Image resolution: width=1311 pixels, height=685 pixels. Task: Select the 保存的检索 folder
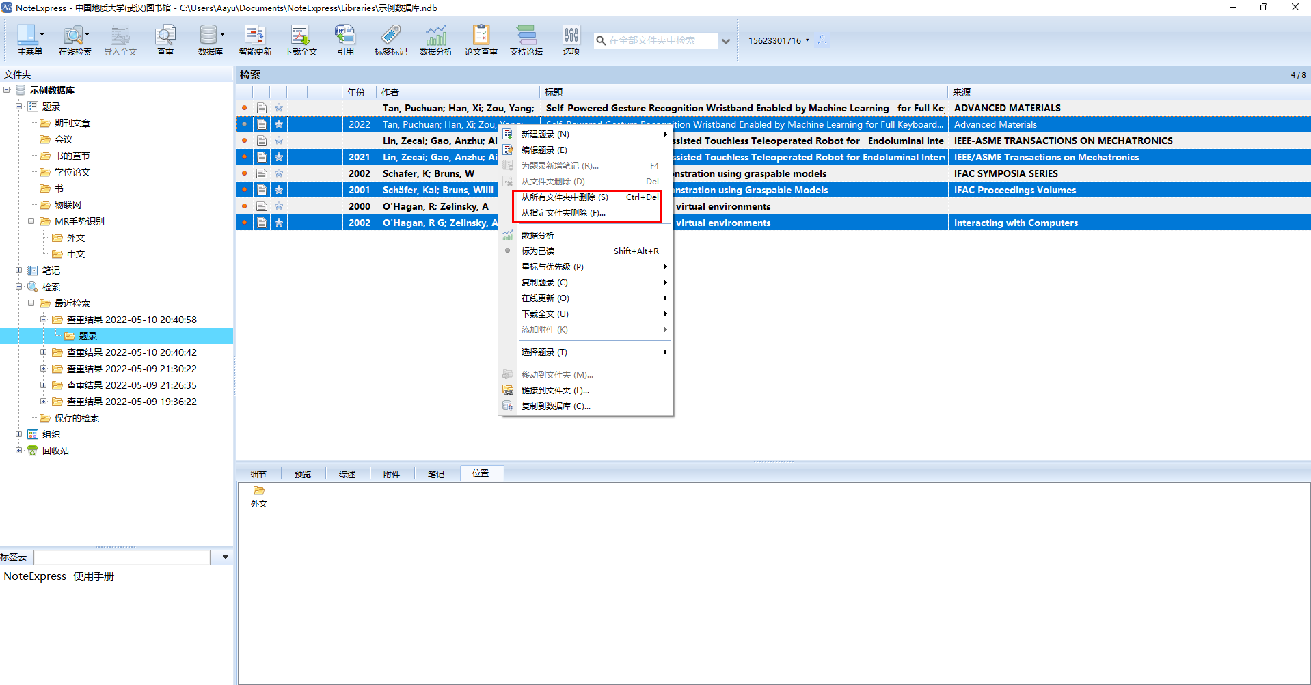pyautogui.click(x=77, y=418)
